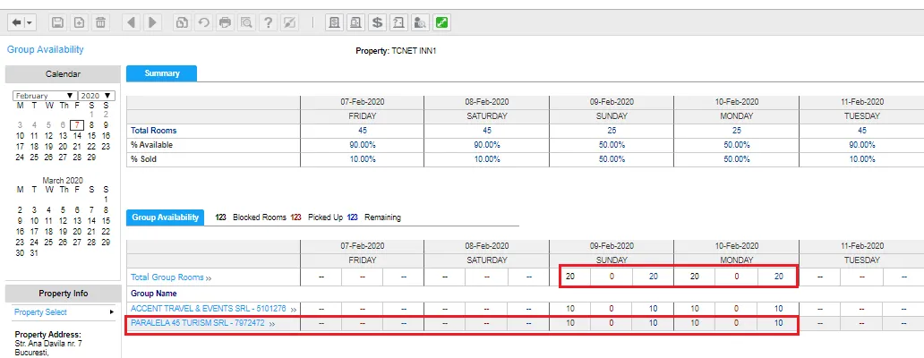Screen dimensions: 924x358
Task: Click the greyed-out edit pencil icon
Action: pyautogui.click(x=289, y=23)
